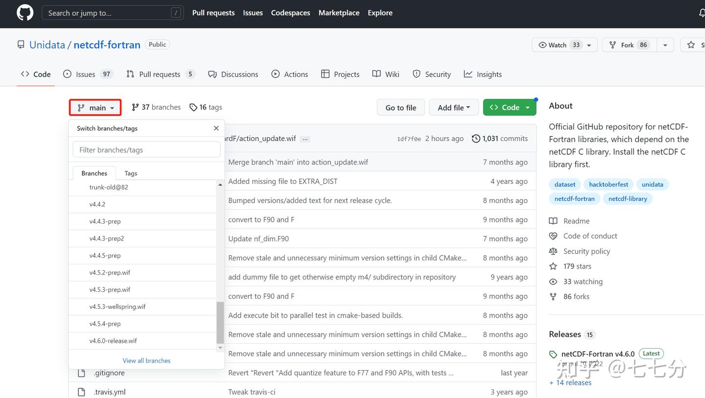
Task: Open the Unidata owner link
Action: pos(47,45)
